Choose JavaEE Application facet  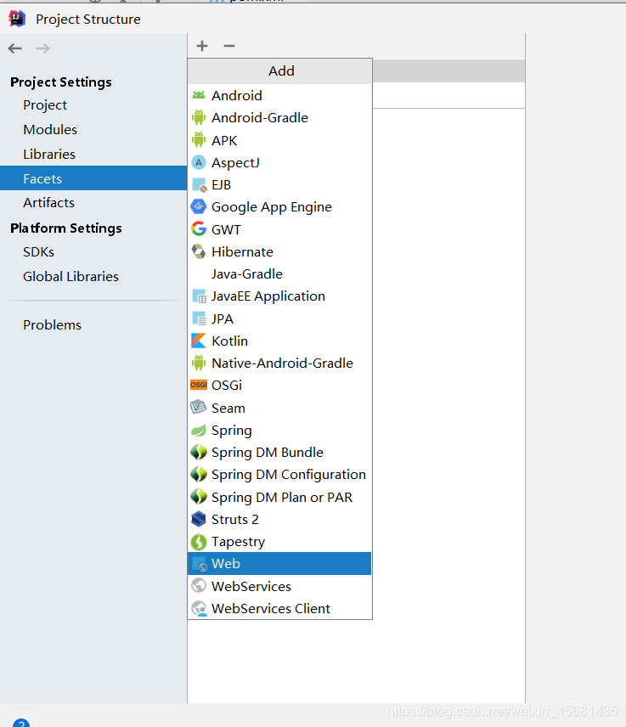click(x=279, y=296)
